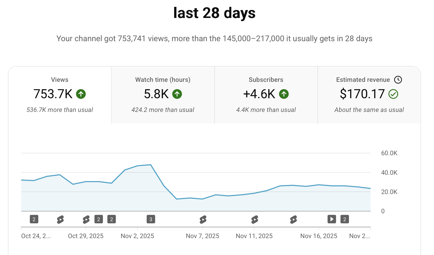Open the rightmost Shorts marker on the timeline
This screenshot has width=434, height=255.
[293, 219]
